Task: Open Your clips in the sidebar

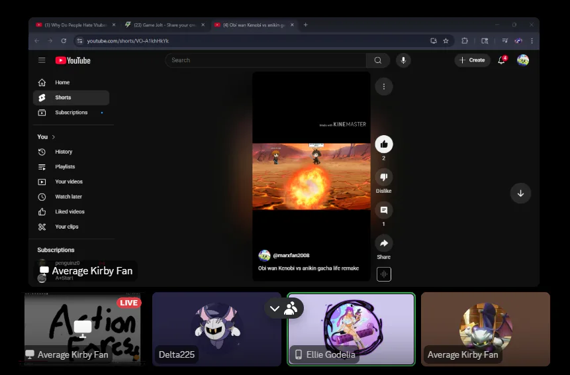Action: tap(71, 227)
